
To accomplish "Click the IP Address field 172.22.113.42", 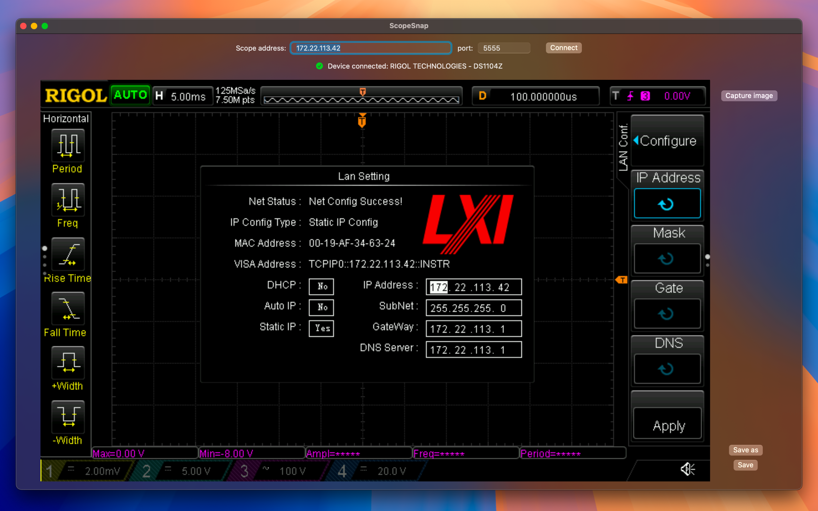I will tap(474, 287).
